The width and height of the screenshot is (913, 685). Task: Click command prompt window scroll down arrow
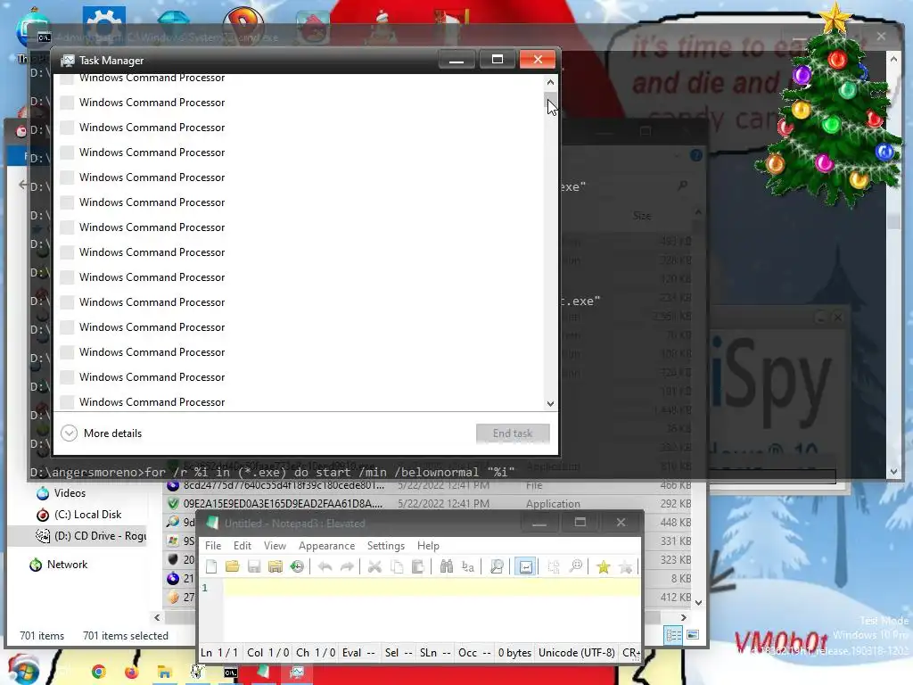pyautogui.click(x=893, y=472)
